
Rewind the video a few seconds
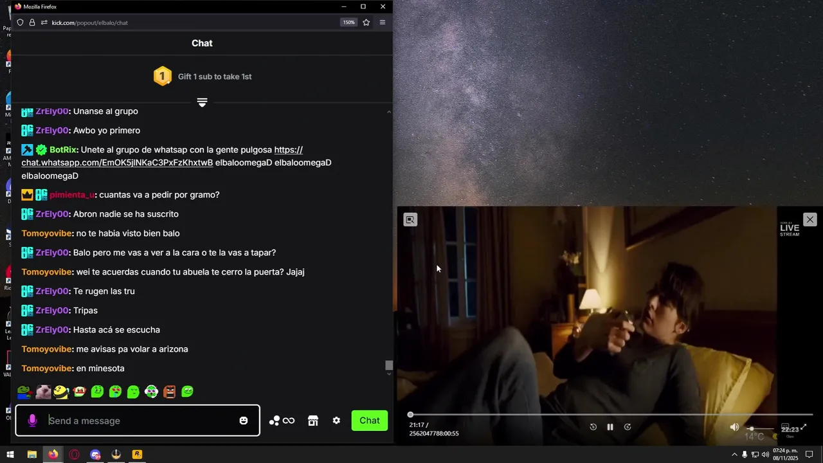click(x=593, y=427)
